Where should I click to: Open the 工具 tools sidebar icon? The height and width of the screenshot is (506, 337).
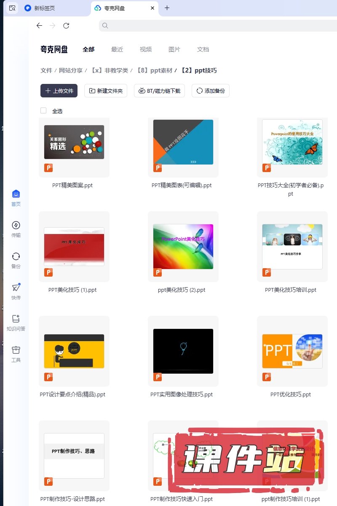[x=16, y=350]
